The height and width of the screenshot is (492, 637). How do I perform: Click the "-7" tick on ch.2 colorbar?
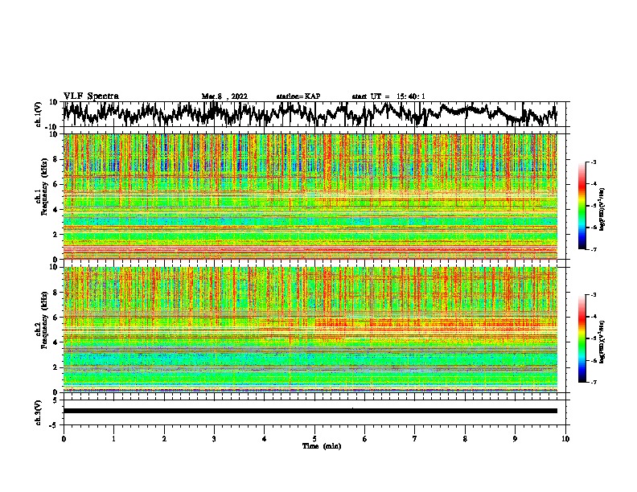click(593, 383)
